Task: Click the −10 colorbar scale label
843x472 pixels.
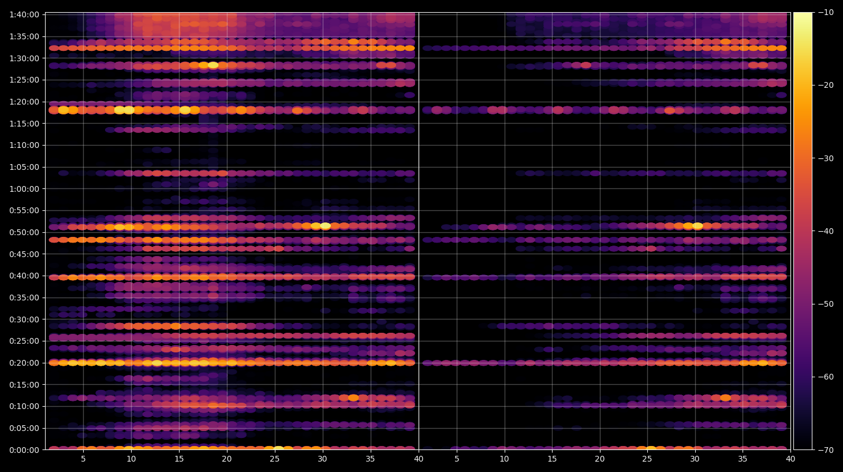Action: tap(826, 12)
